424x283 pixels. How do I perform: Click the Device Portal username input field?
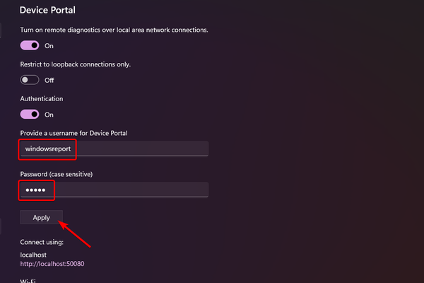113,149
